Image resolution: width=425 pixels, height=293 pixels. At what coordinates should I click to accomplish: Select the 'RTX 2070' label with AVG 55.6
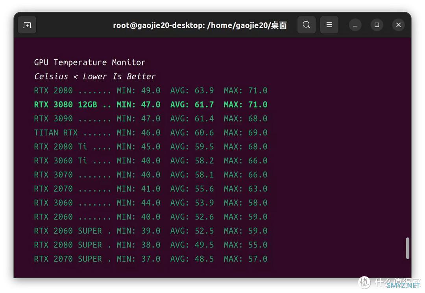(54, 189)
